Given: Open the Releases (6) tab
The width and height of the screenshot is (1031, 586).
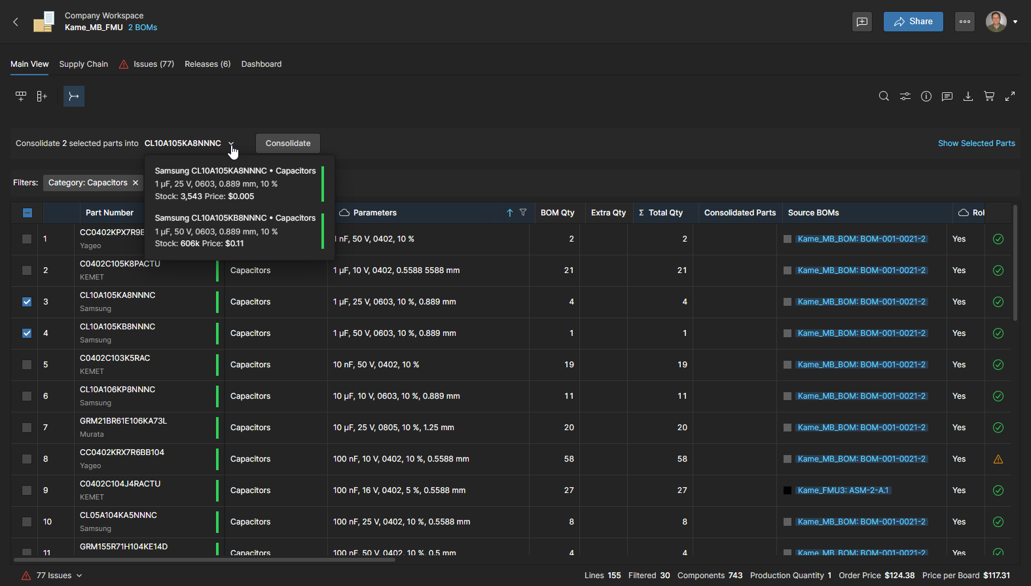Looking at the screenshot, I should 207,64.
